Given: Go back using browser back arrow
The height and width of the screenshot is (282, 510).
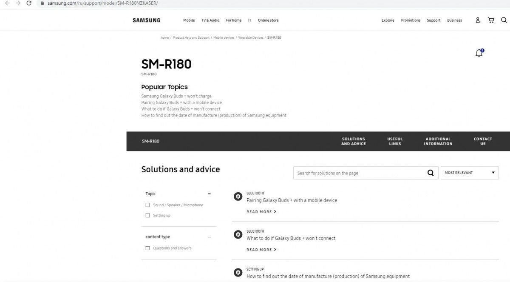Looking at the screenshot, I should pos(7,3).
